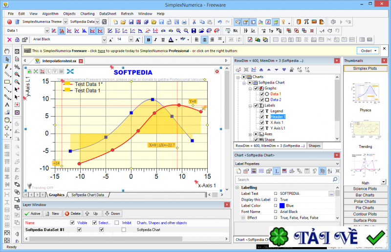Image resolution: width=391 pixels, height=252 pixels.
Task: Toggle Visible checkbox for Softpedia DataSet
Action: [x=79, y=230]
